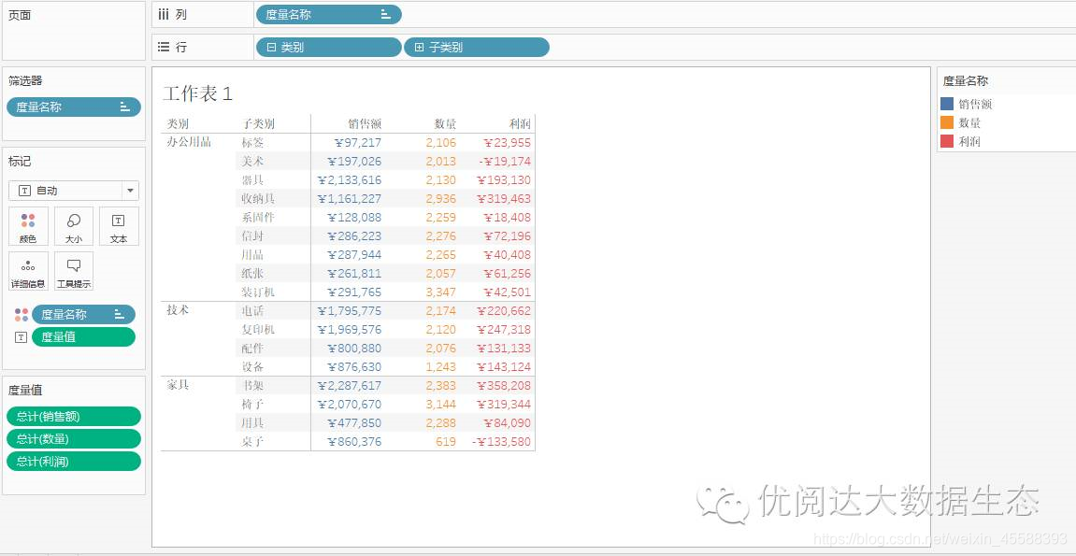
Task: Click the dropdown arrow of the marks type selector
Action: tap(130, 191)
